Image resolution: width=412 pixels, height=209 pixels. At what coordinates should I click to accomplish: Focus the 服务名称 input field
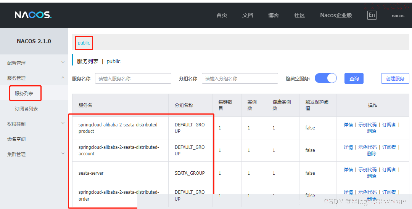point(133,78)
